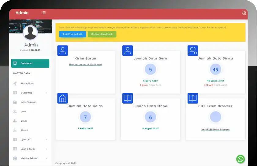The width and height of the screenshot is (257, 166).
Task: Select Dashboard in the sidebar
Action: [30, 63]
